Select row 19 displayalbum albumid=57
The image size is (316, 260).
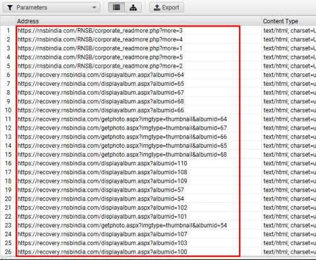tap(101, 190)
